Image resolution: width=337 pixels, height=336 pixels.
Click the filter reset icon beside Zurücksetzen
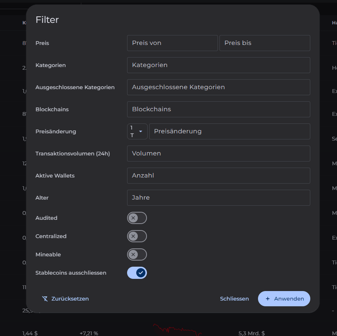(x=45, y=299)
